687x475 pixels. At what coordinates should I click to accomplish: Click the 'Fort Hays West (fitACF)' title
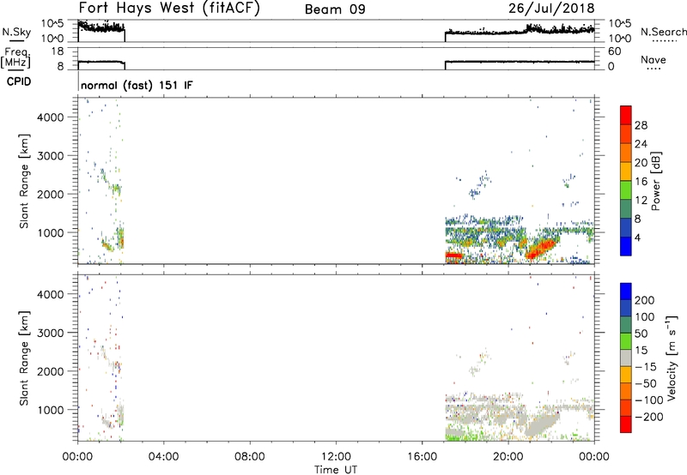(169, 8)
